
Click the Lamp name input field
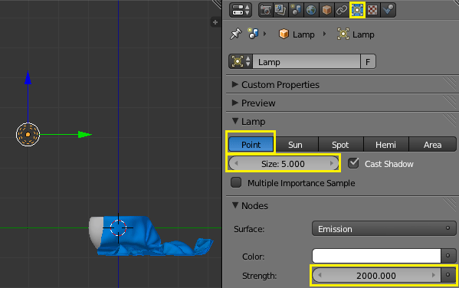307,61
